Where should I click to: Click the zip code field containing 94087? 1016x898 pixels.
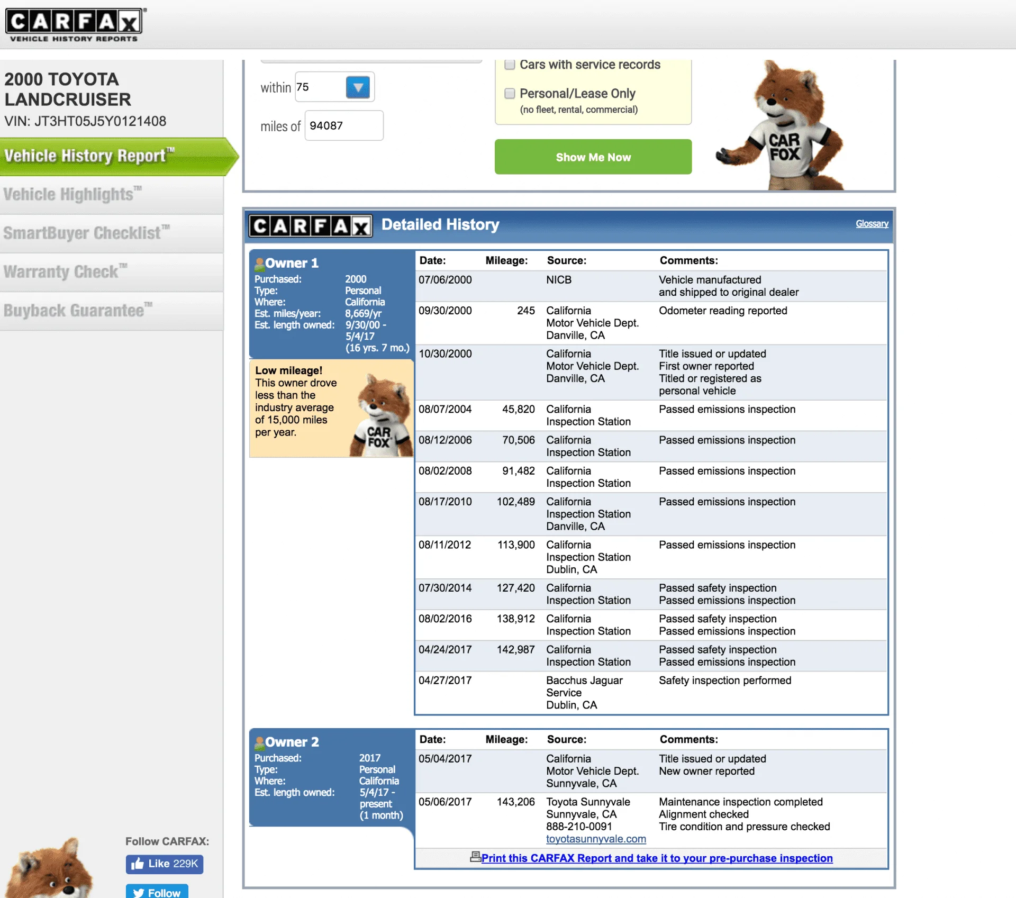pos(344,126)
